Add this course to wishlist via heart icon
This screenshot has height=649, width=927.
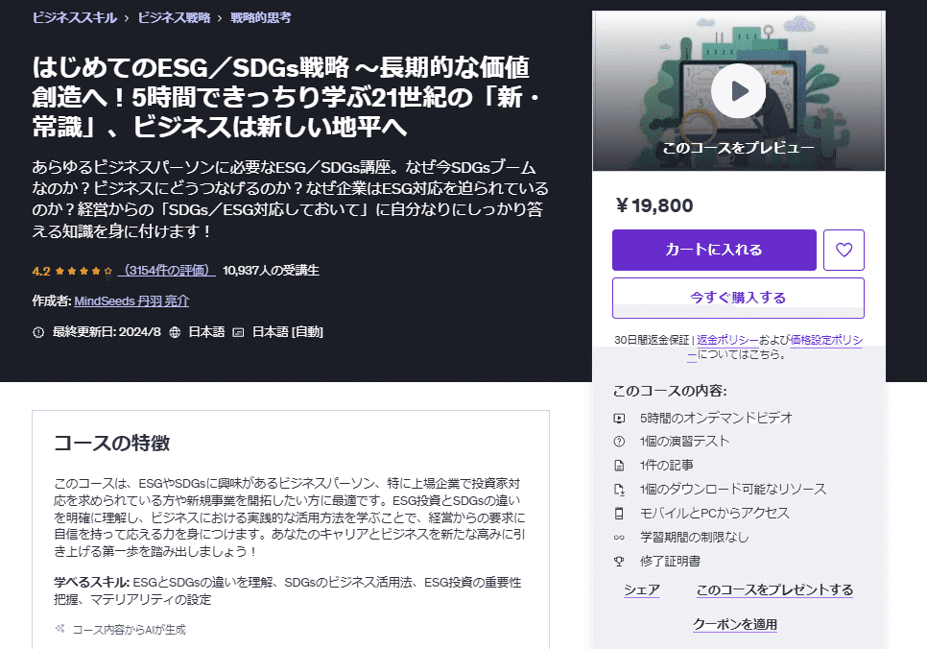click(x=844, y=250)
